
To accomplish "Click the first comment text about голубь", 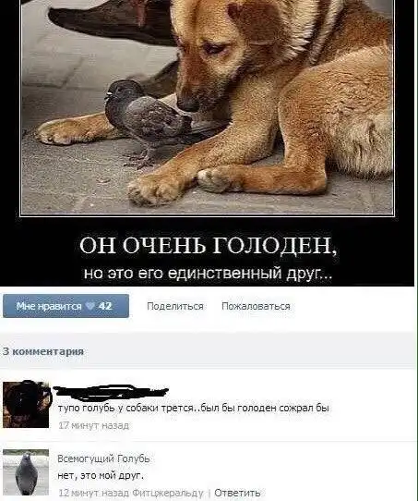I will pos(194,408).
